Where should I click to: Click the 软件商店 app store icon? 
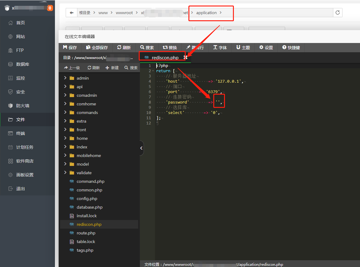tap(10, 161)
